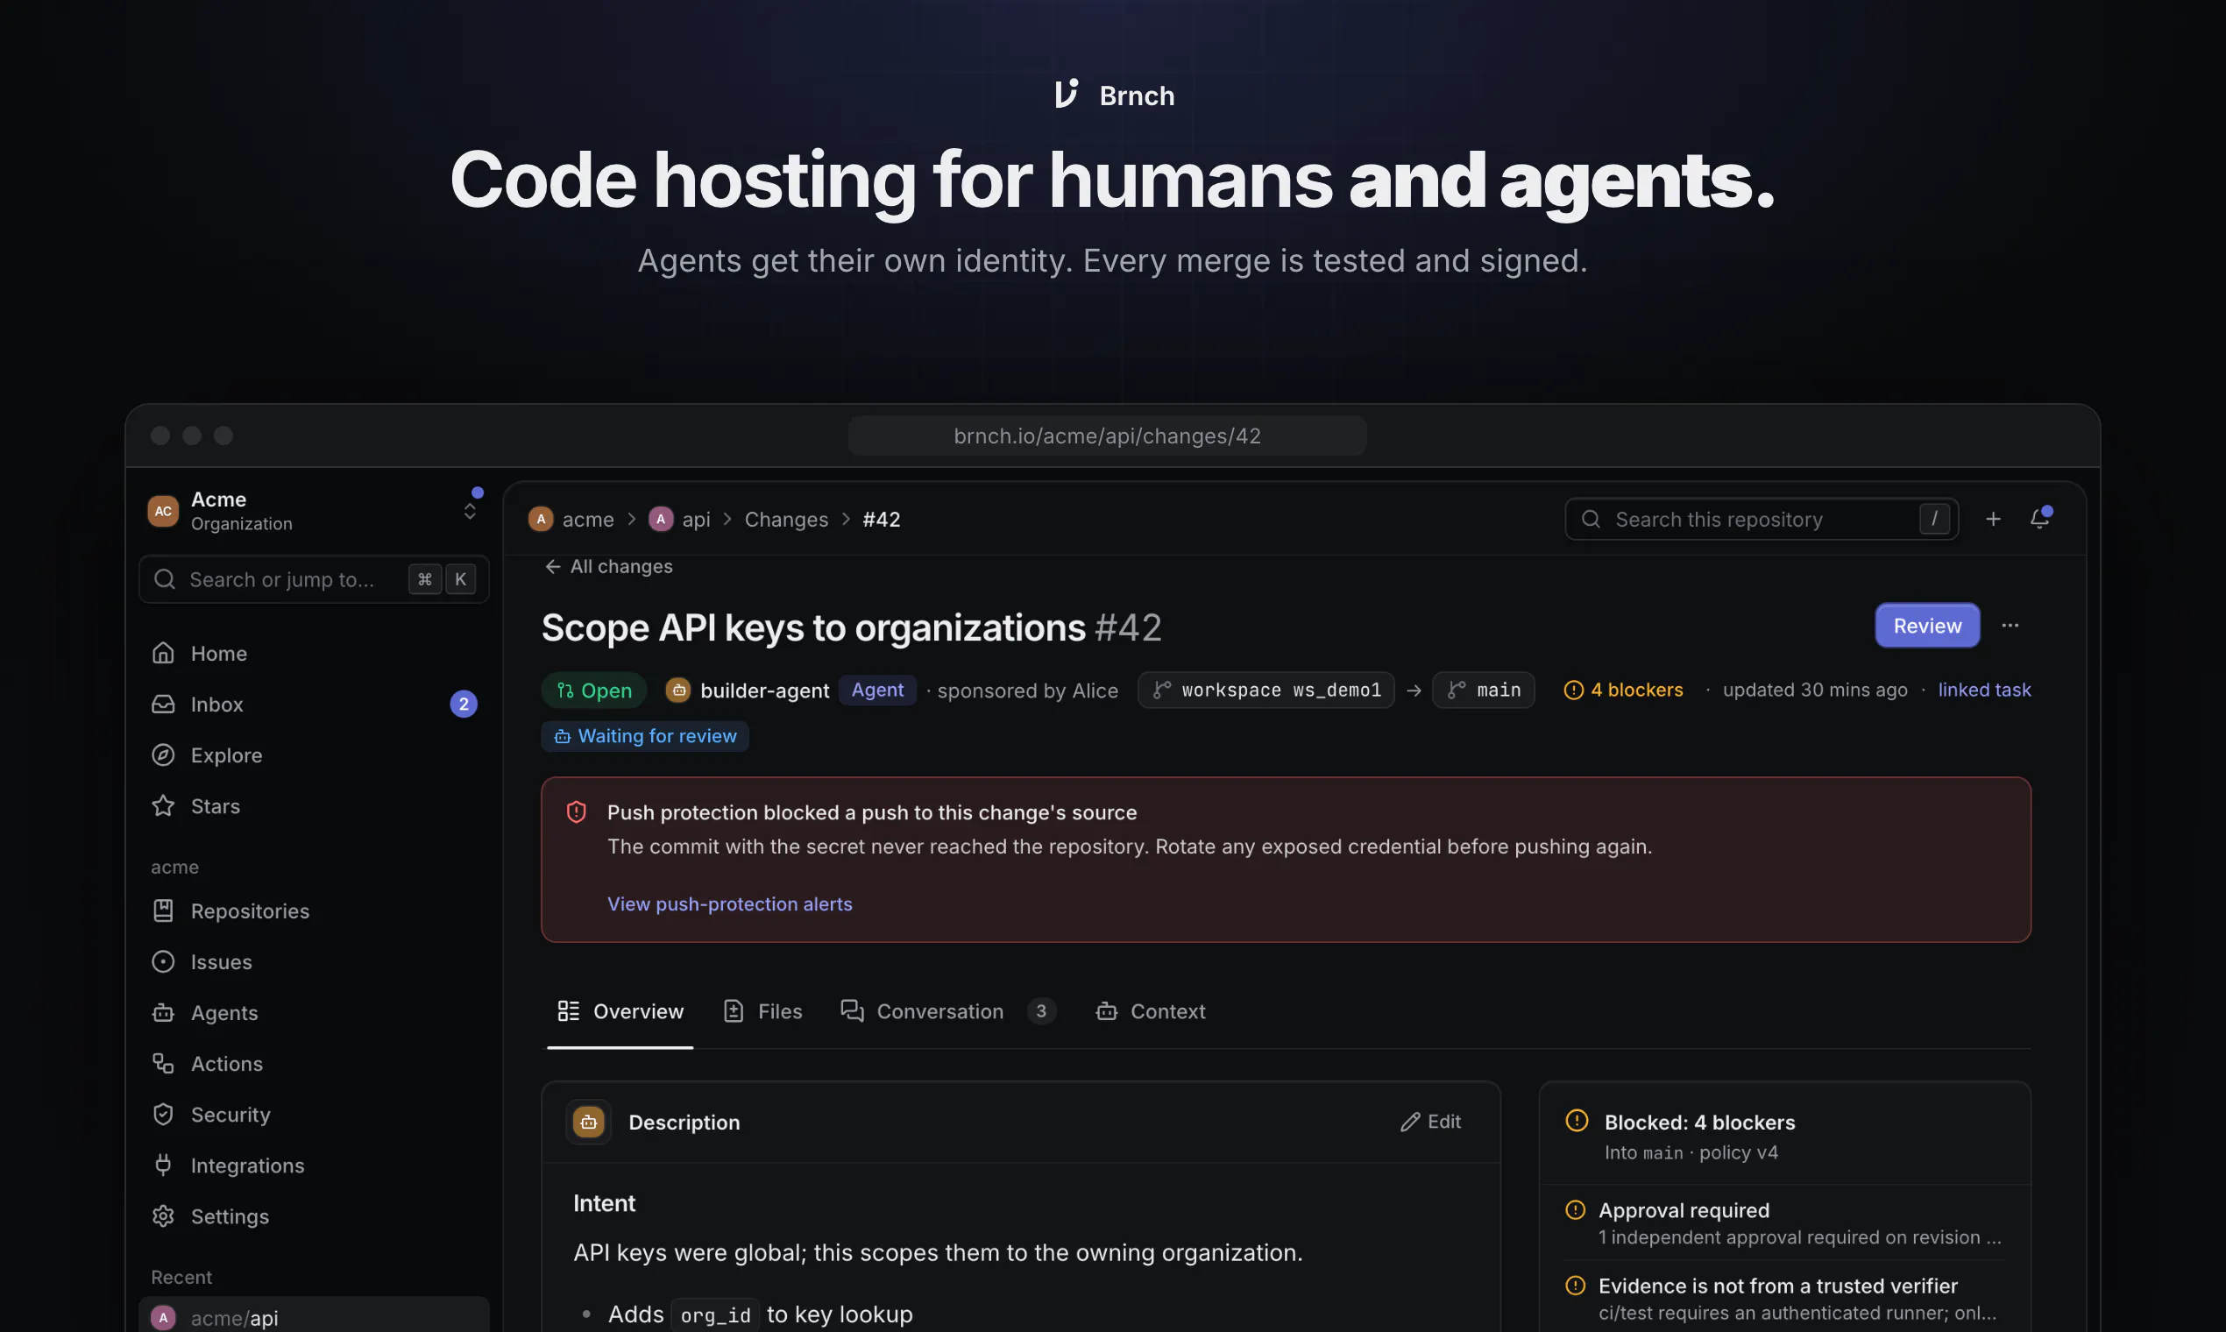Screen dimensions: 2226x1332
Task: Click the 4 blockers indicator
Action: (x=1623, y=691)
